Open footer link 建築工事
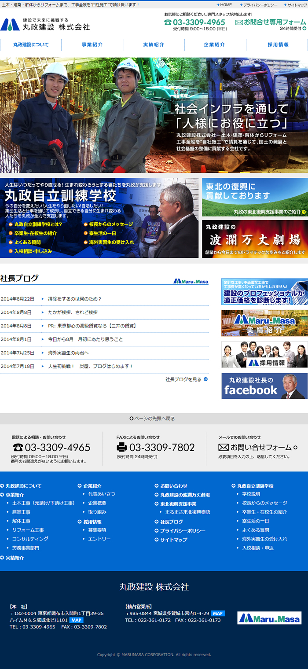 point(21,512)
